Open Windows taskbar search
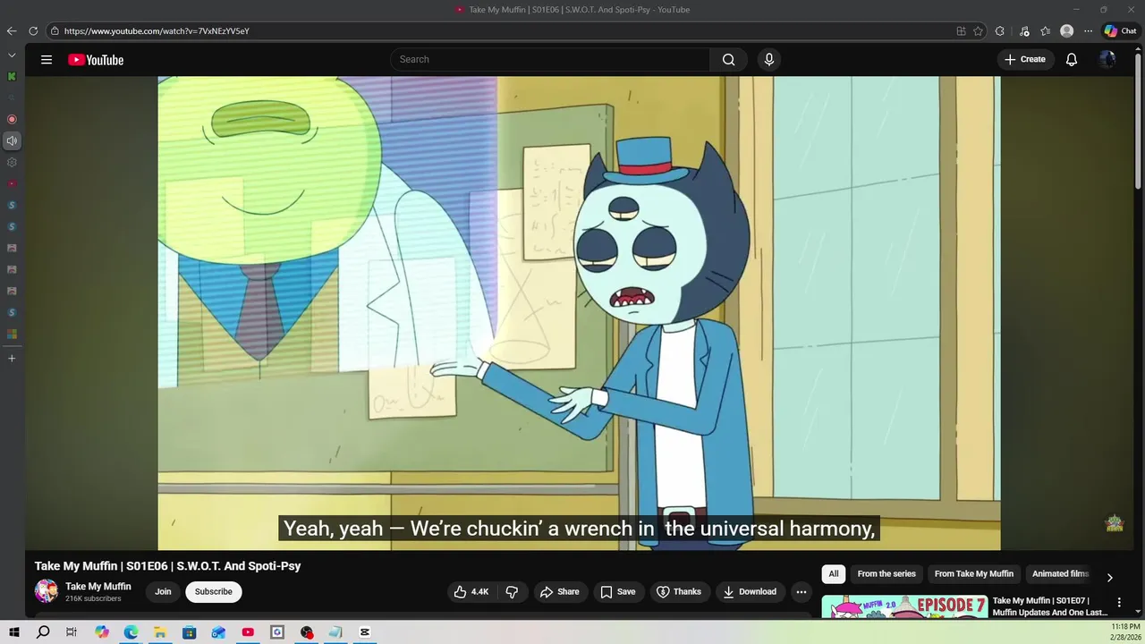The width and height of the screenshot is (1145, 644). 43,632
